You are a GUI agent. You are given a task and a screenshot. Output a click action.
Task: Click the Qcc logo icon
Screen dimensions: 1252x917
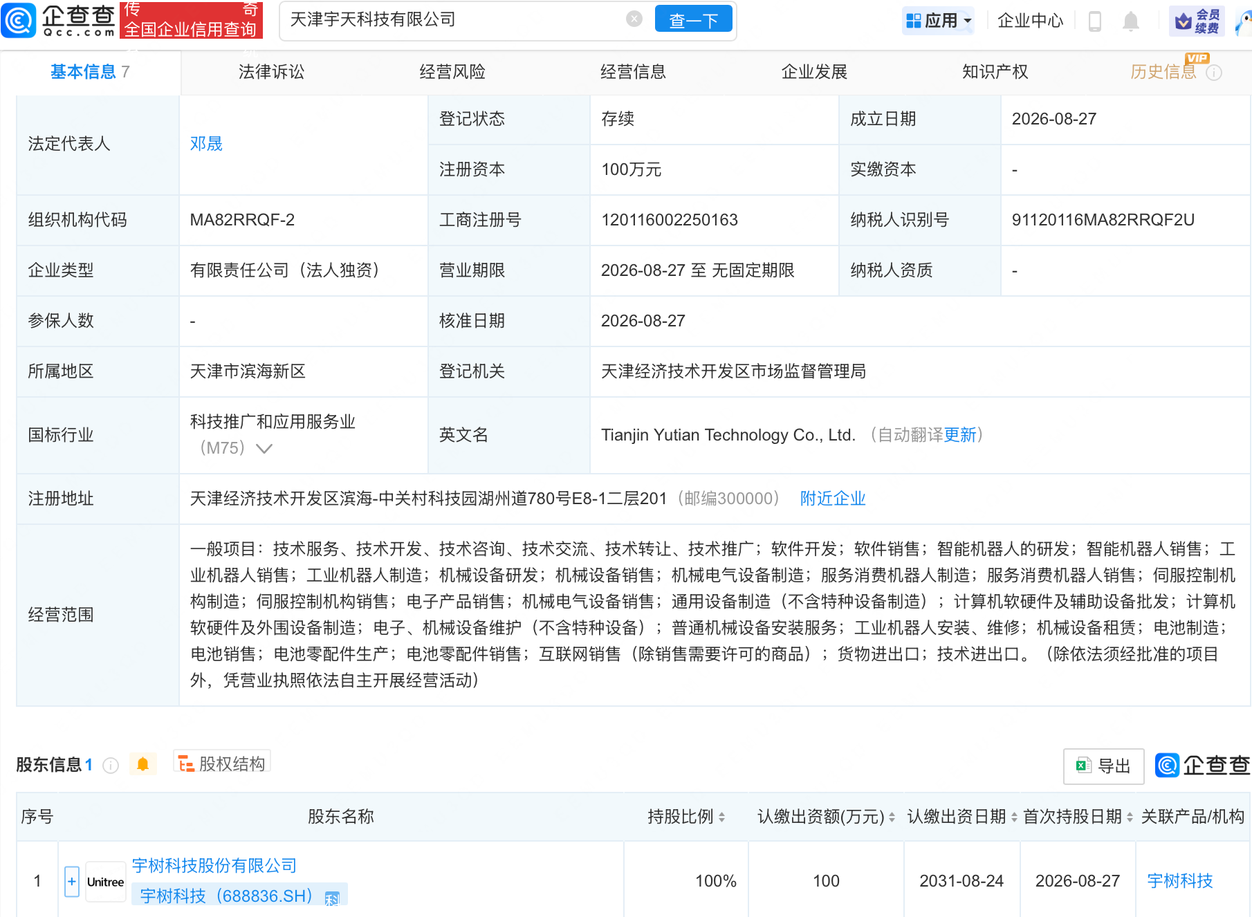pos(19,20)
